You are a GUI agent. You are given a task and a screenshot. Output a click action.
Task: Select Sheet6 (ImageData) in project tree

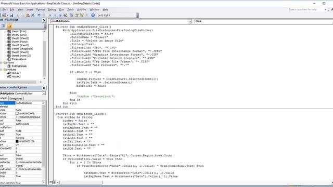pos(22,49)
